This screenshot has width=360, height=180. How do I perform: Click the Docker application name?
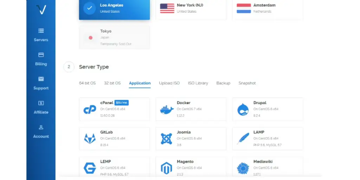pos(184,103)
